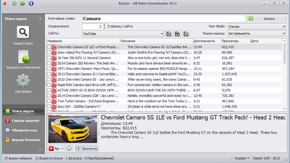290x163 pixels.
Task: Check the 16 Year Old Girl's Camaro checkbox
Action: (49, 58)
